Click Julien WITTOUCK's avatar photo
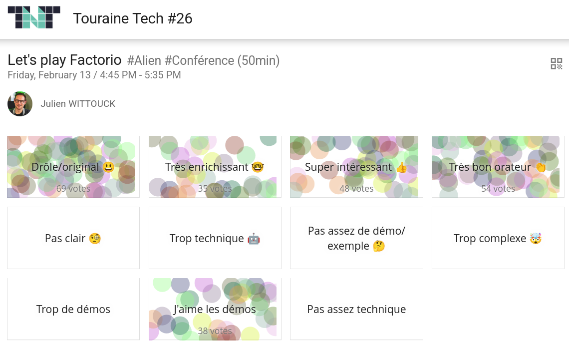This screenshot has height=348, width=569. [20, 104]
